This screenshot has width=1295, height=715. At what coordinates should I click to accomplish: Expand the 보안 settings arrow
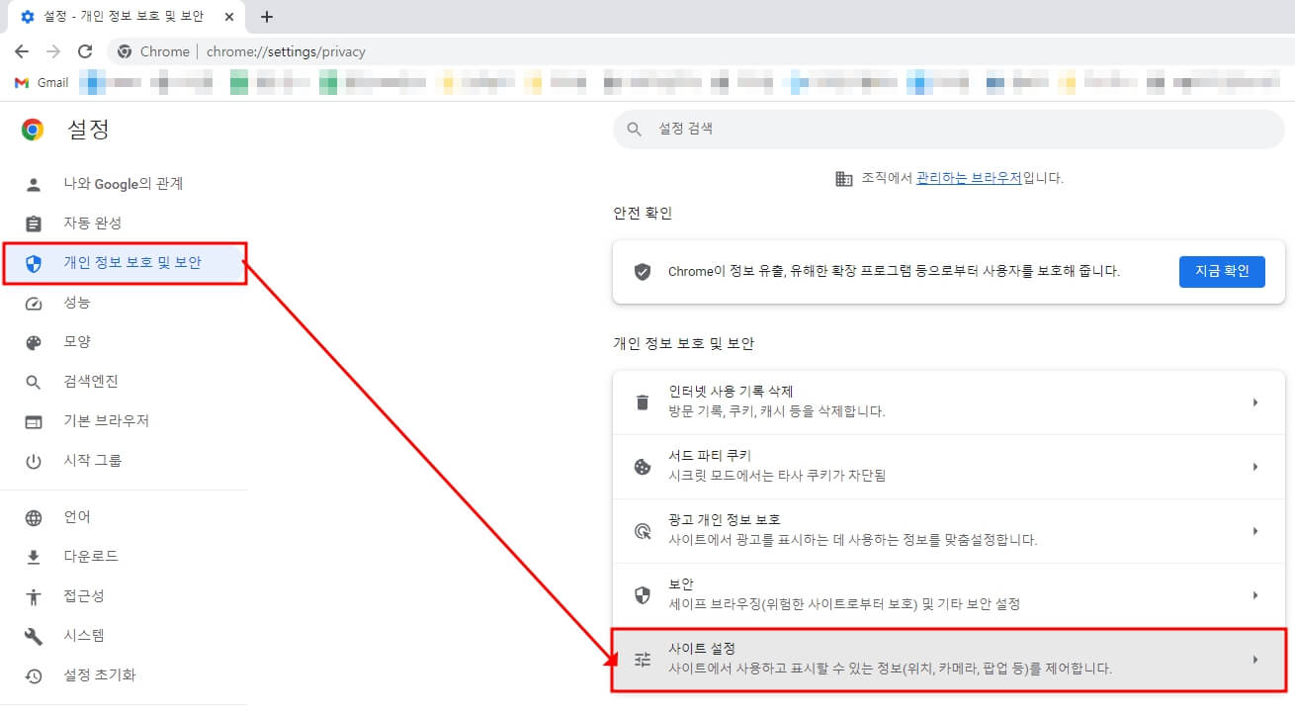pos(1255,591)
